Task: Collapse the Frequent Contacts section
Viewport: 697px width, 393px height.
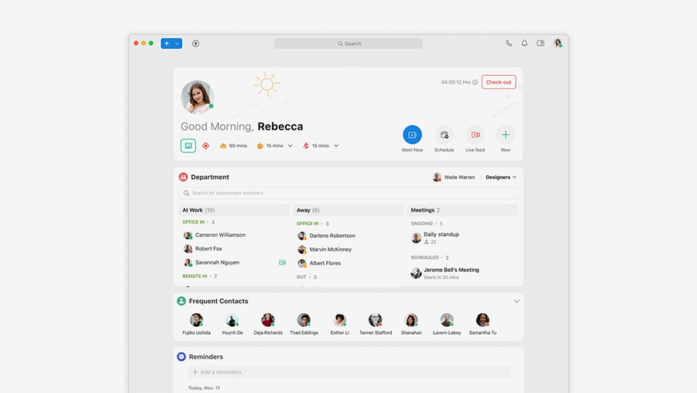Action: pyautogui.click(x=517, y=301)
